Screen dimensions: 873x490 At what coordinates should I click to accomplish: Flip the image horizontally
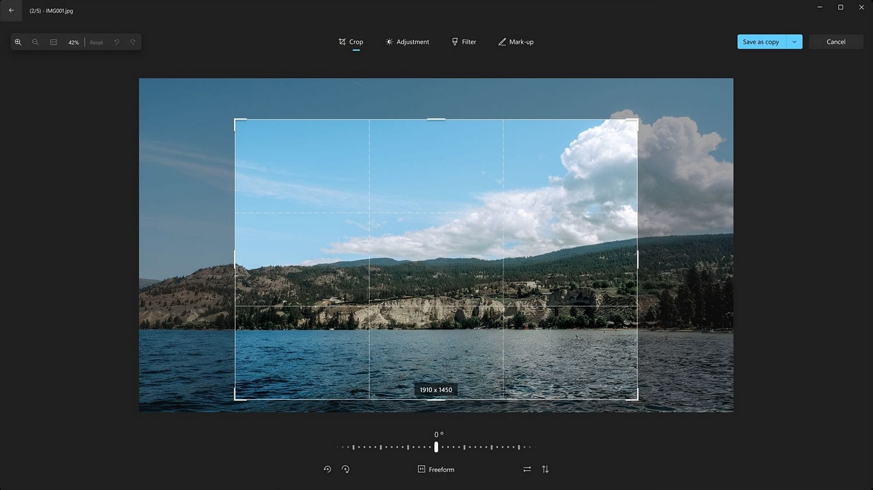(527, 469)
